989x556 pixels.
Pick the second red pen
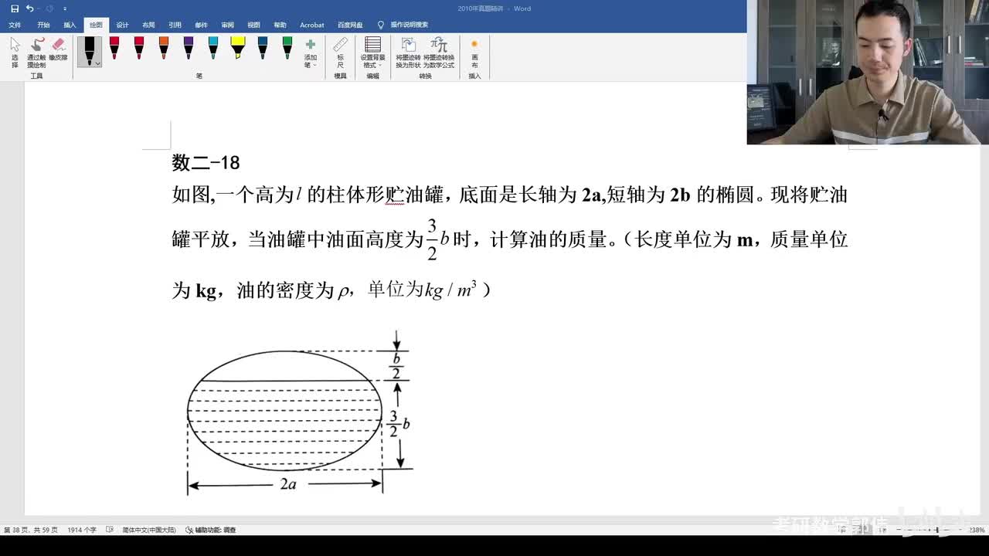click(139, 48)
